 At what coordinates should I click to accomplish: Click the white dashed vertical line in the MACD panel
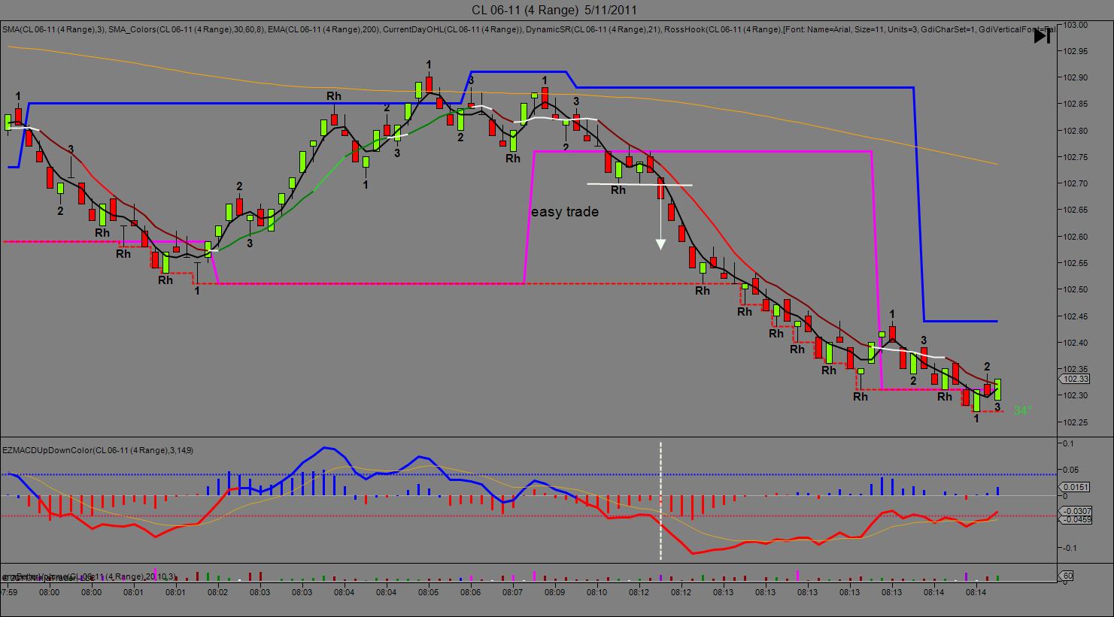(661, 501)
